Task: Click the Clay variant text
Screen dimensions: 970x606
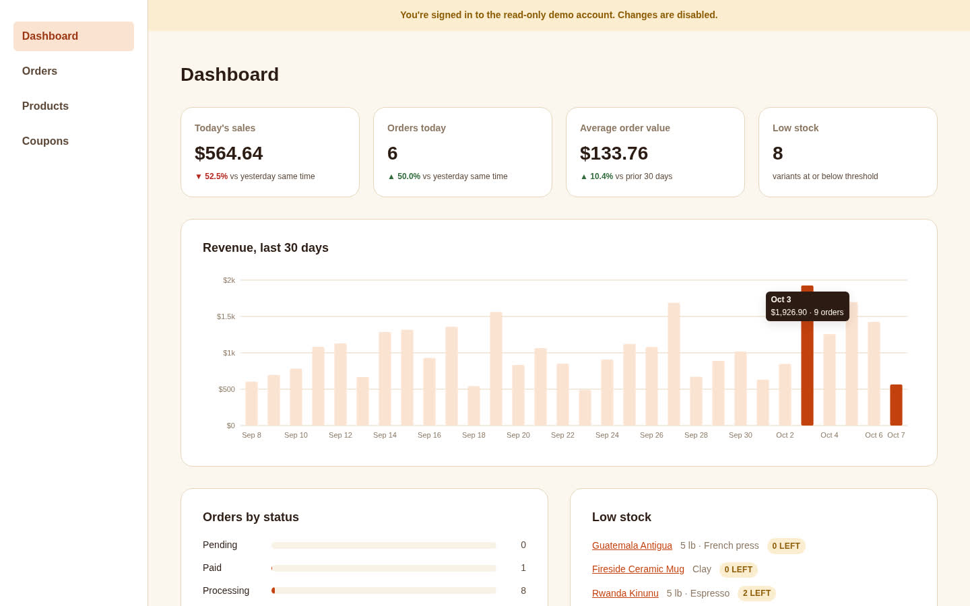Action: click(702, 569)
